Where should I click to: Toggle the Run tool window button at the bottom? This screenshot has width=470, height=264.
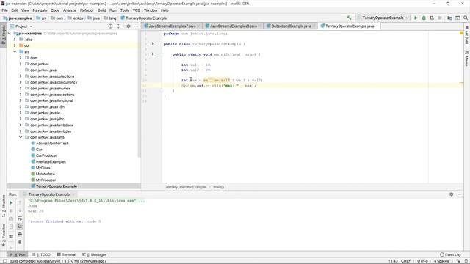click(x=18, y=254)
